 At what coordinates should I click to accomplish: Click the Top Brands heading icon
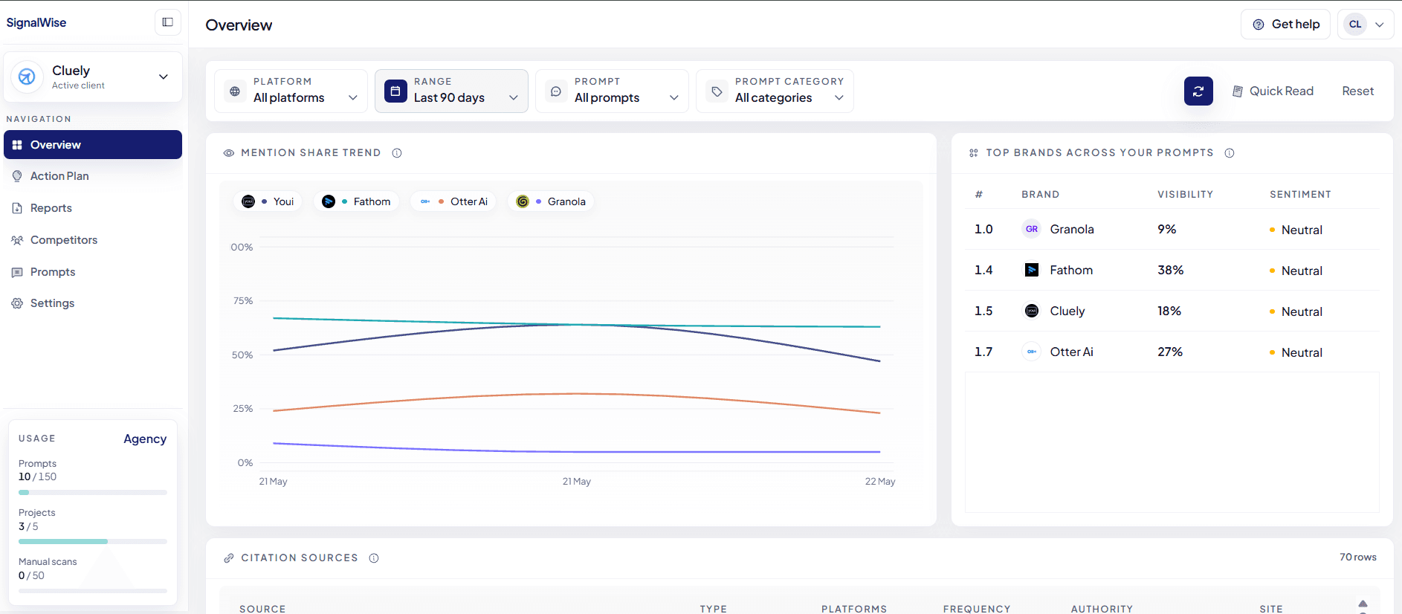coord(974,153)
